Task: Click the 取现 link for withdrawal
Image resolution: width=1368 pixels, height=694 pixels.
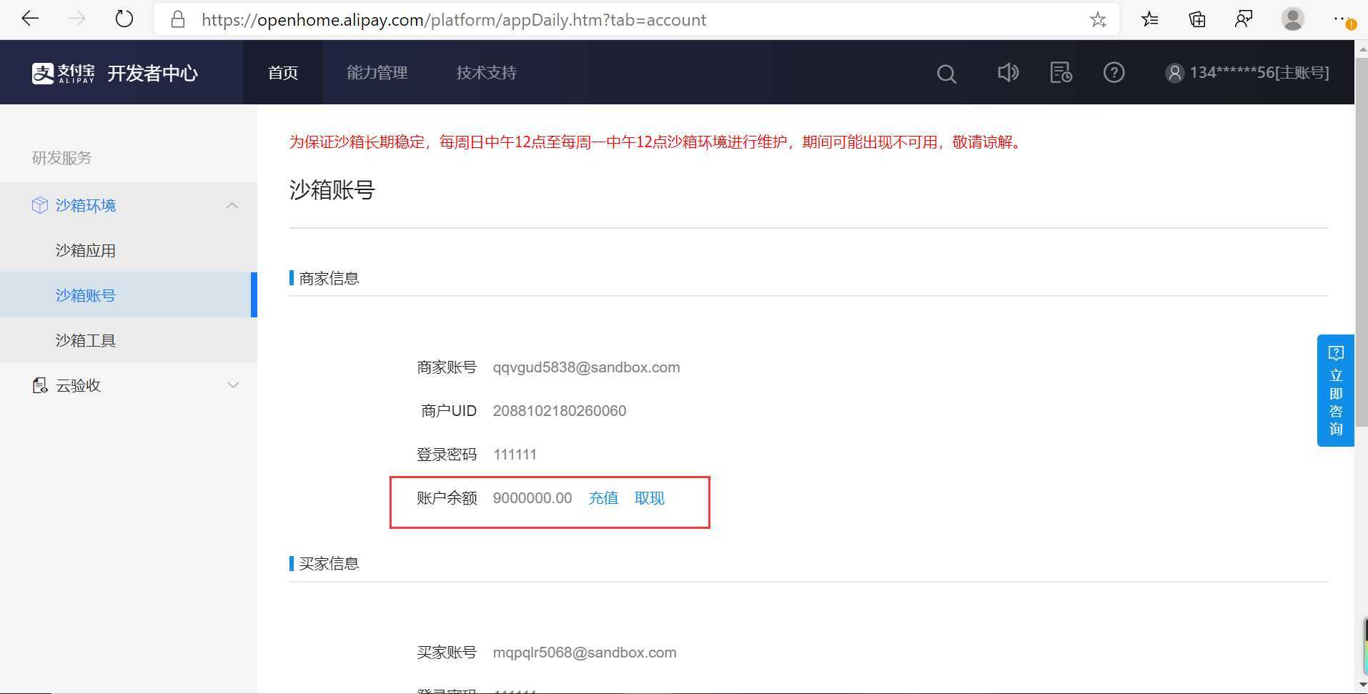Action: tap(648, 498)
